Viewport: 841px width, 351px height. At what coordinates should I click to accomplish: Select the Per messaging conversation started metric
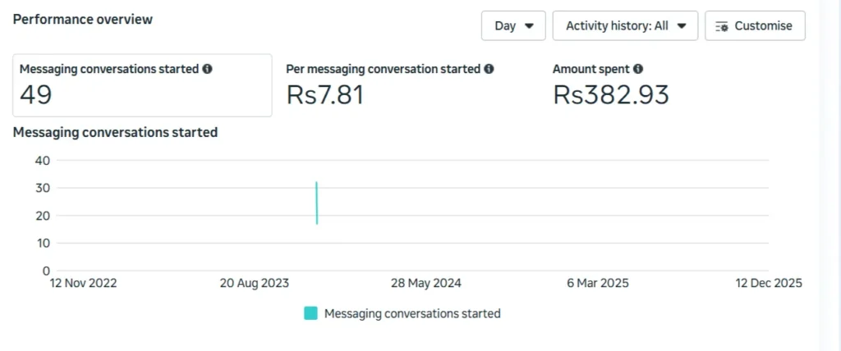(390, 85)
